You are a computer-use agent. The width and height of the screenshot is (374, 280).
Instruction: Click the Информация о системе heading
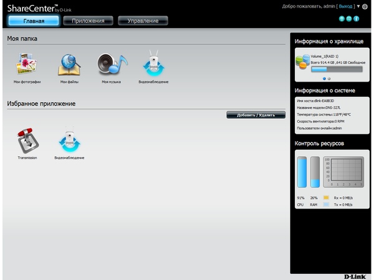click(325, 90)
